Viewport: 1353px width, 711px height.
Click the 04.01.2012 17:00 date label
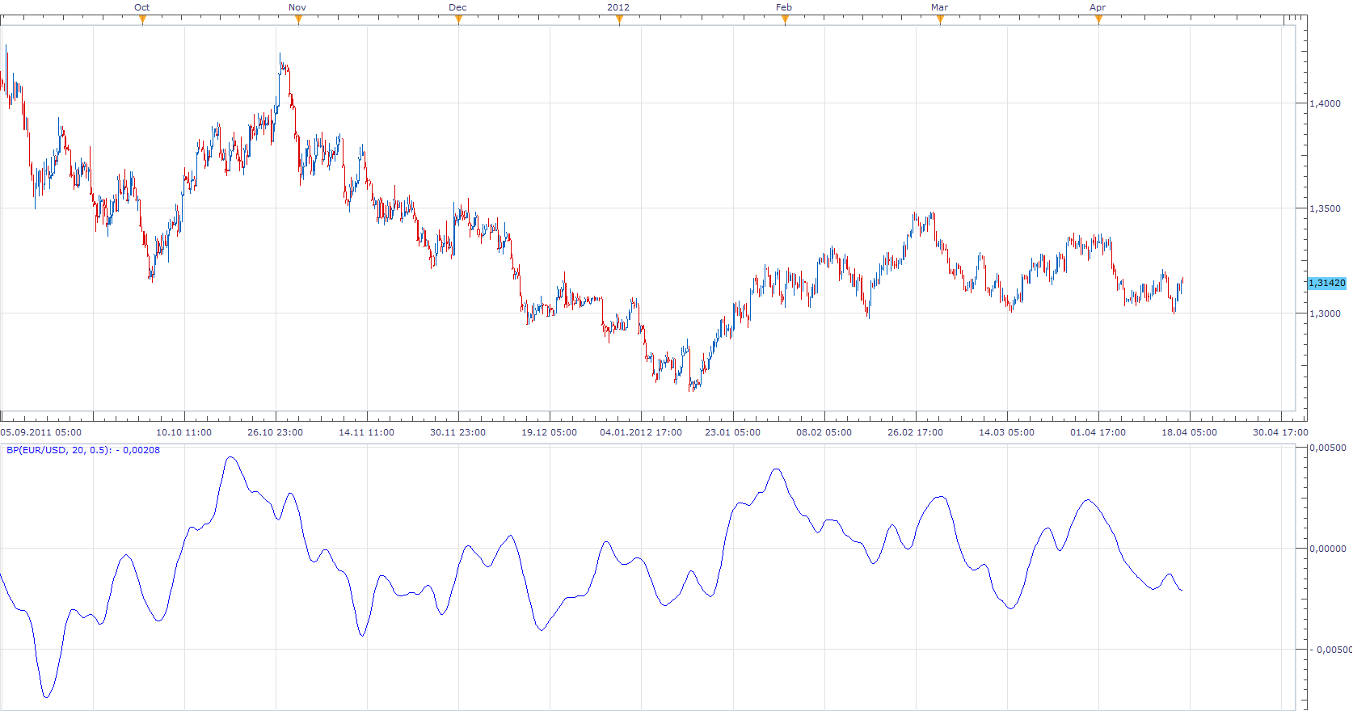(641, 432)
